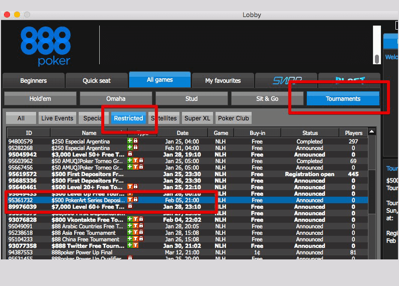
Task: Select the Restricted filter
Action: (x=128, y=118)
